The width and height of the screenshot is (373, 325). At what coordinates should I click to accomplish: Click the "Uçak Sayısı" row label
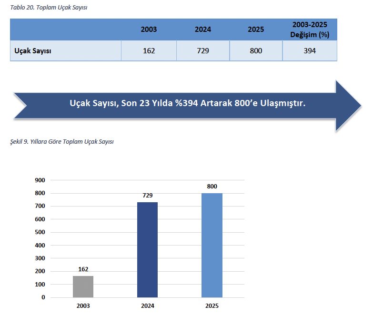coord(33,50)
